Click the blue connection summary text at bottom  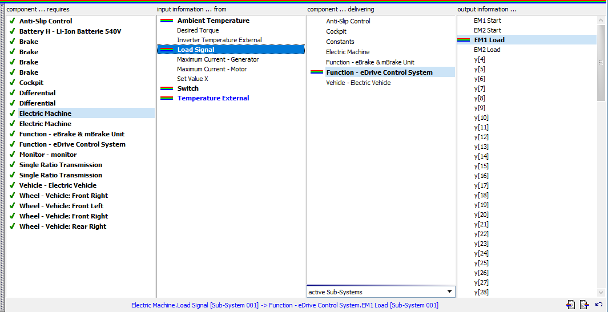pos(285,305)
